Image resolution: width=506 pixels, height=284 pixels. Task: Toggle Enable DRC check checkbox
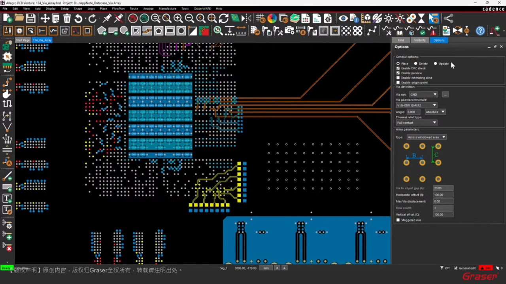(398, 68)
